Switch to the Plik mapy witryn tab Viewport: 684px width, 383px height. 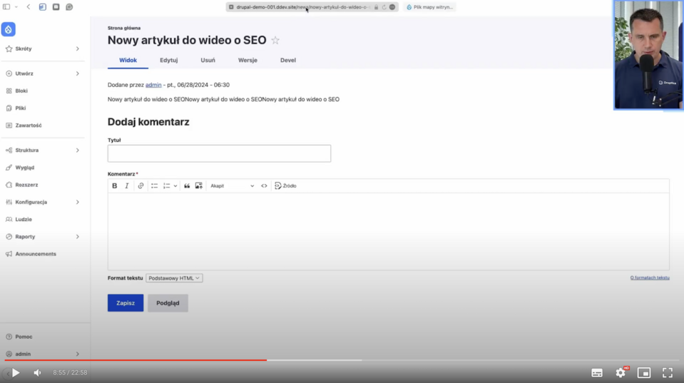pos(429,7)
